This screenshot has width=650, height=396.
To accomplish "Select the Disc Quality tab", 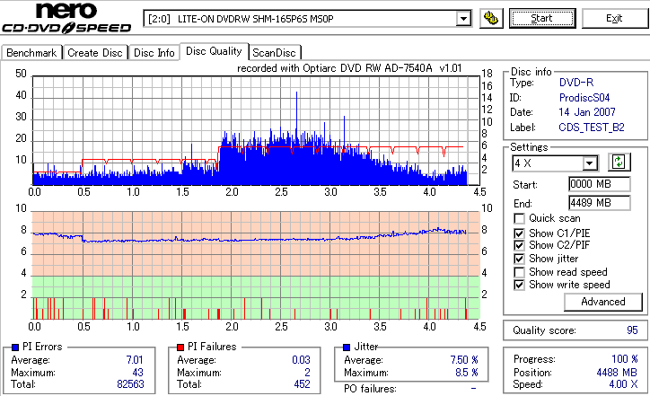I will point(214,51).
